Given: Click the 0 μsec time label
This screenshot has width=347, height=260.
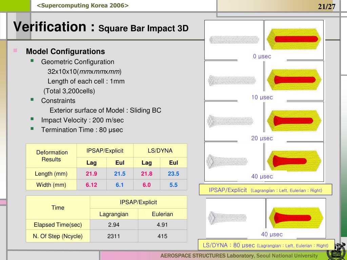Looking at the screenshot, I should [262, 56].
